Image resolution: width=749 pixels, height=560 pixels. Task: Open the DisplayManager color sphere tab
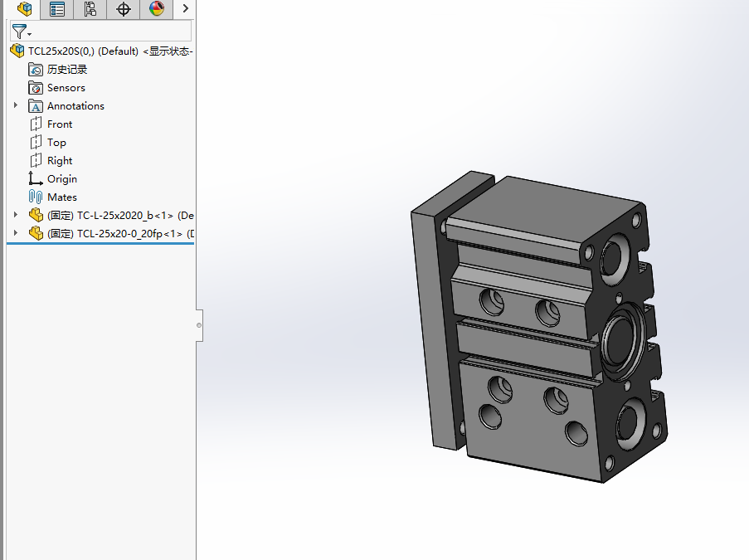(x=157, y=8)
